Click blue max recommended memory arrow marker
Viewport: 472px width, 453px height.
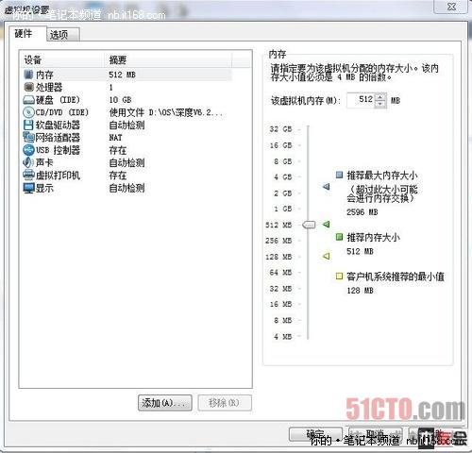[327, 187]
